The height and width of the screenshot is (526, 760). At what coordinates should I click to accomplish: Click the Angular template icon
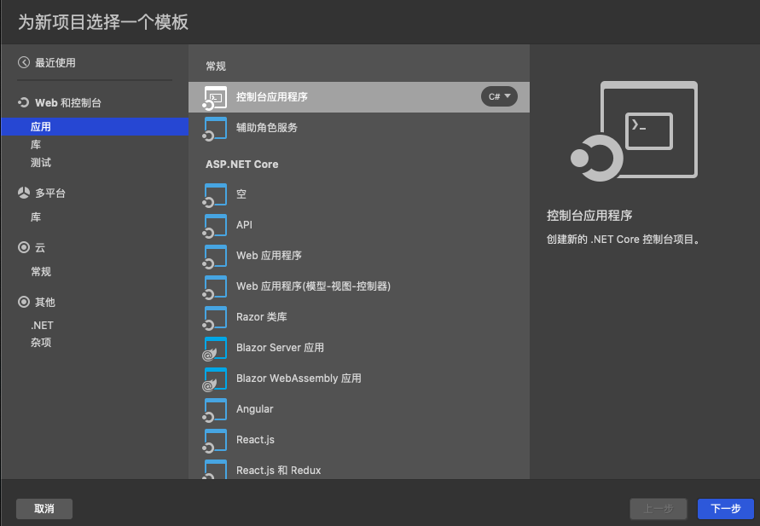click(215, 410)
